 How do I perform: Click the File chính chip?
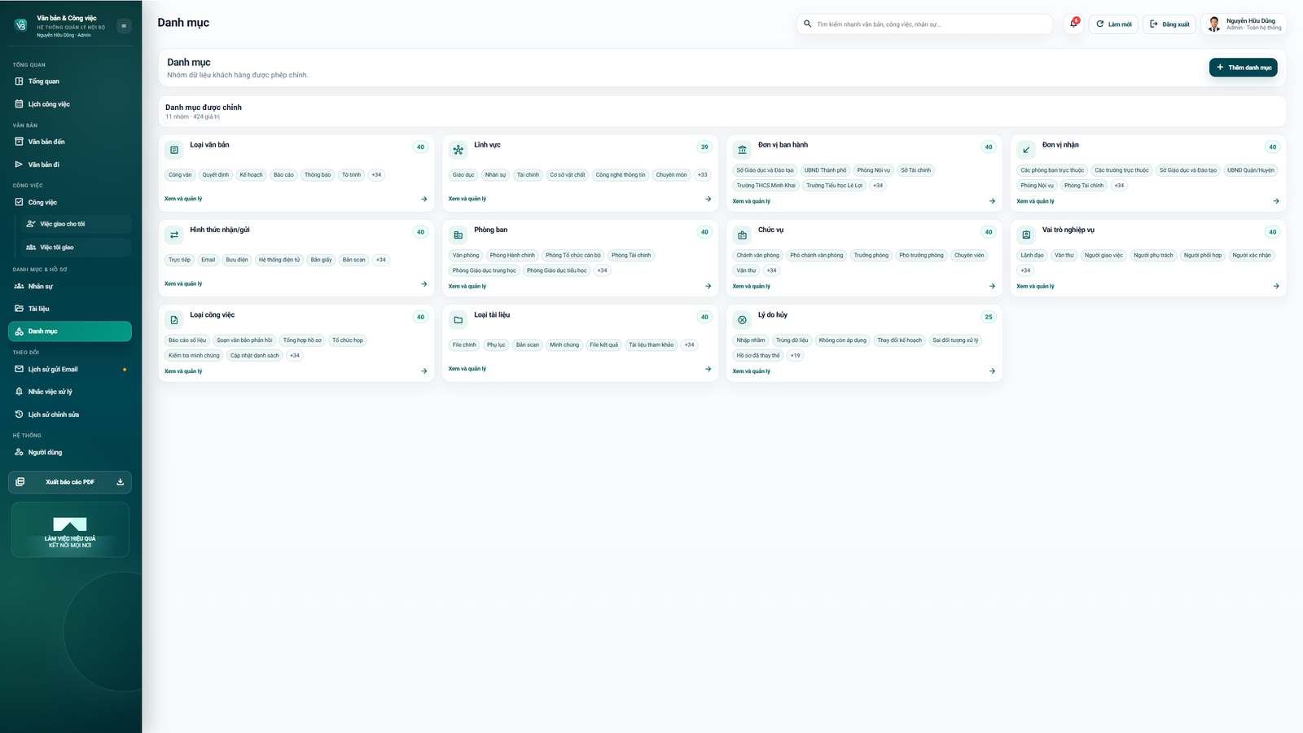464,345
